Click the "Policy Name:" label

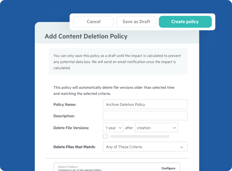[65, 104]
